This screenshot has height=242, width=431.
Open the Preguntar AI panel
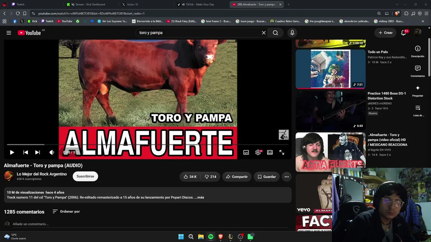pyautogui.click(x=418, y=91)
